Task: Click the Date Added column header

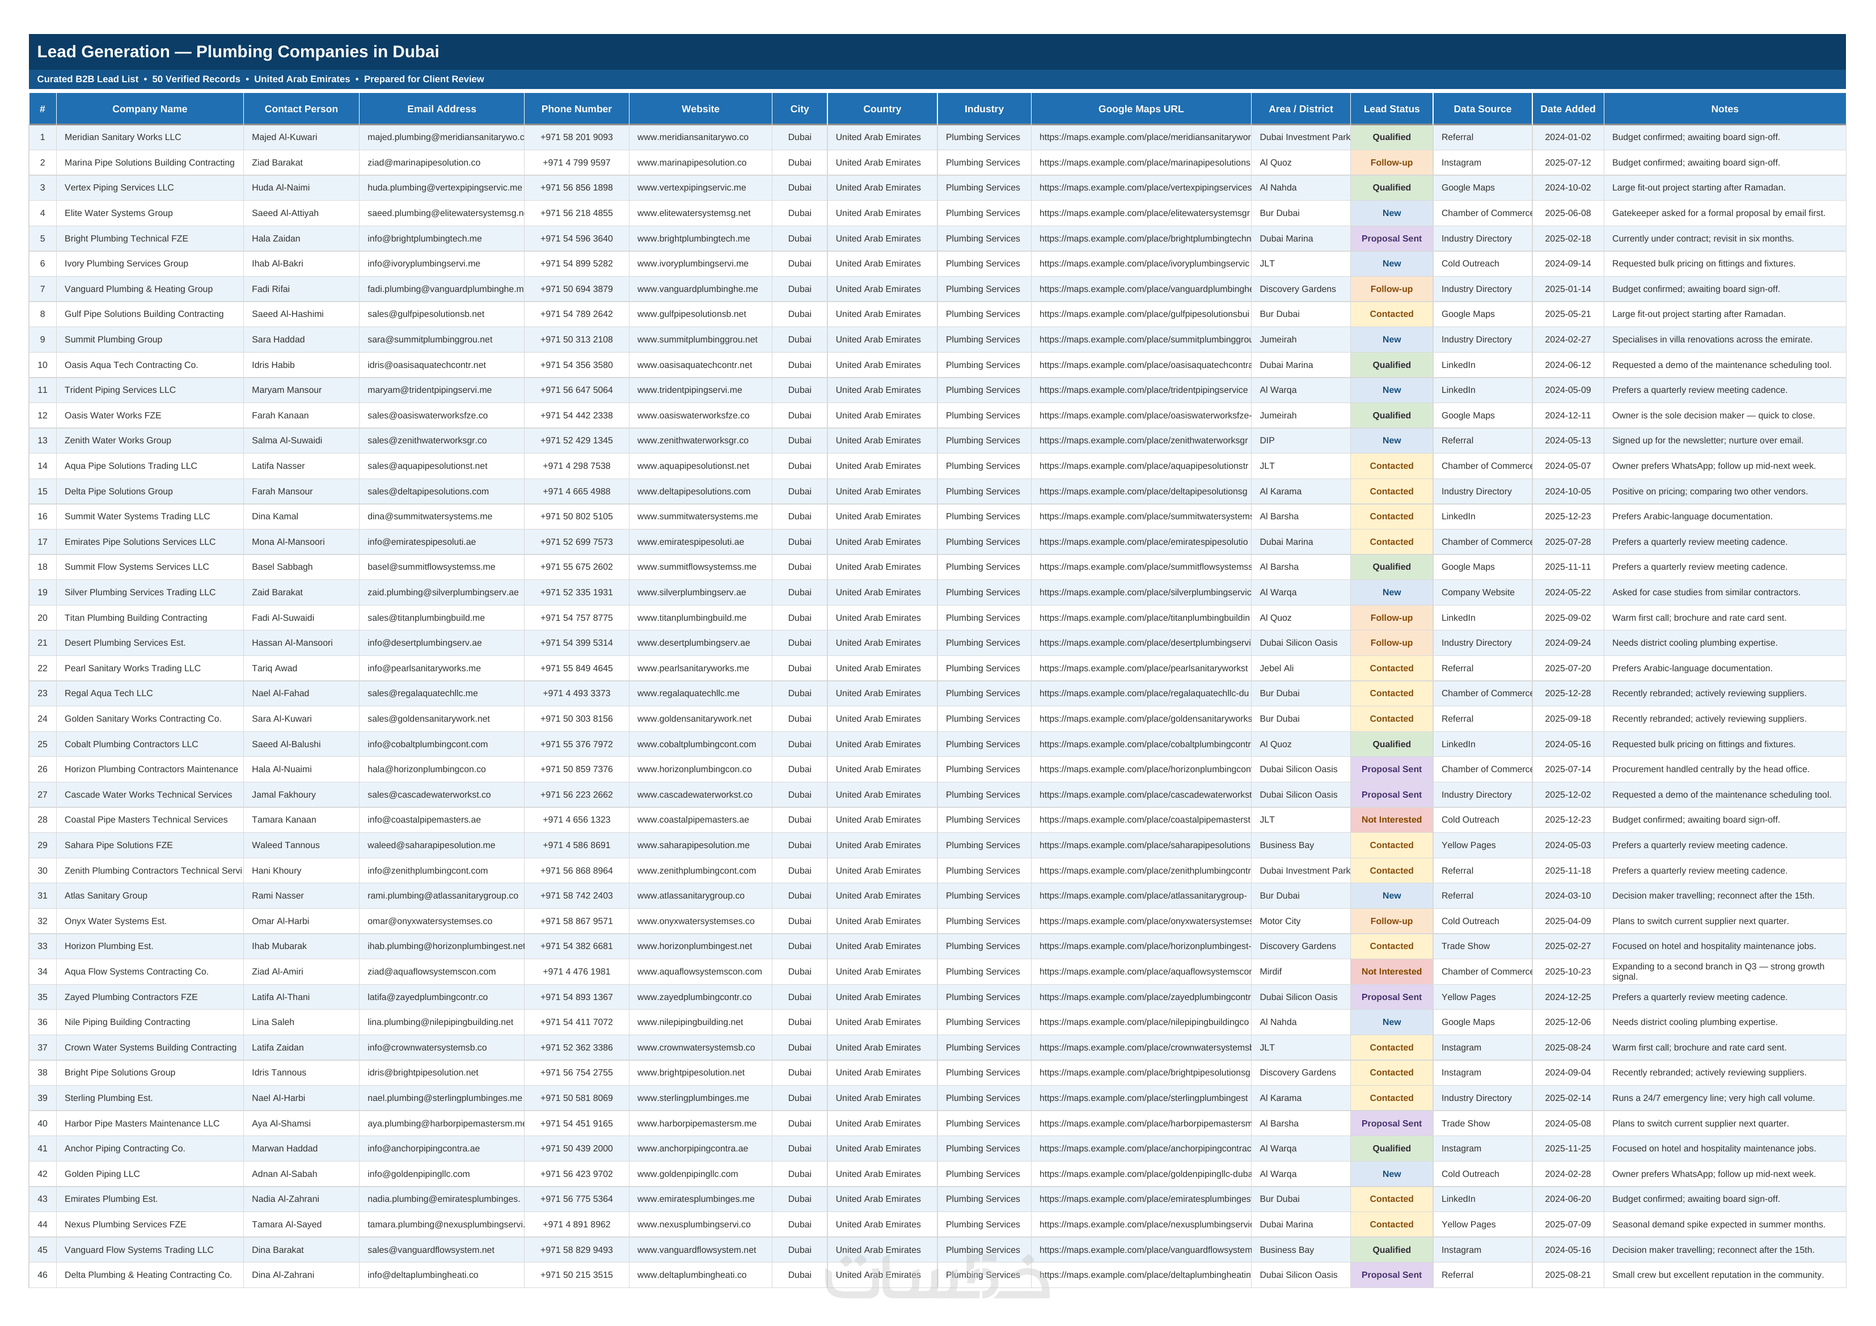Action: (1567, 109)
